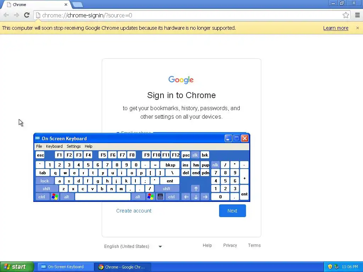Click the esc key on On-Screen Keyboard

[x=40, y=155]
